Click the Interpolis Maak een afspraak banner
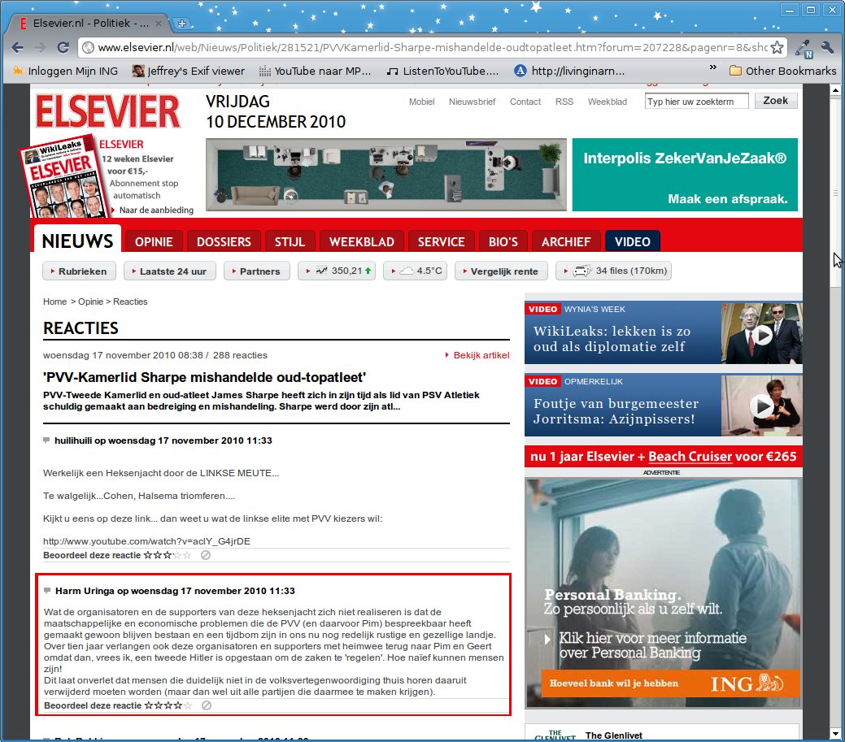The height and width of the screenshot is (742, 845). (x=685, y=175)
